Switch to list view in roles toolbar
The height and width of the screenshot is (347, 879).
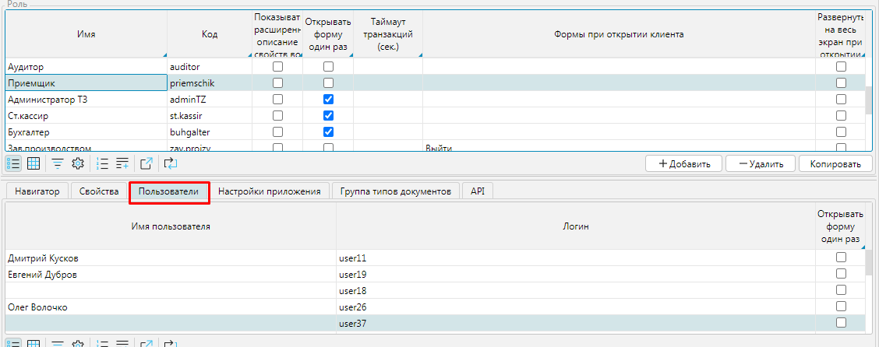[14, 163]
